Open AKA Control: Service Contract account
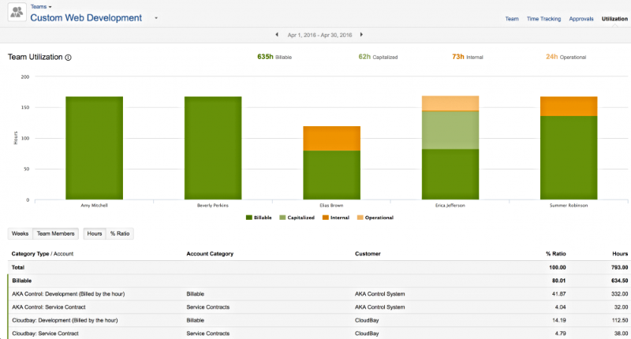Image resolution: width=631 pixels, height=339 pixels. (x=50, y=307)
